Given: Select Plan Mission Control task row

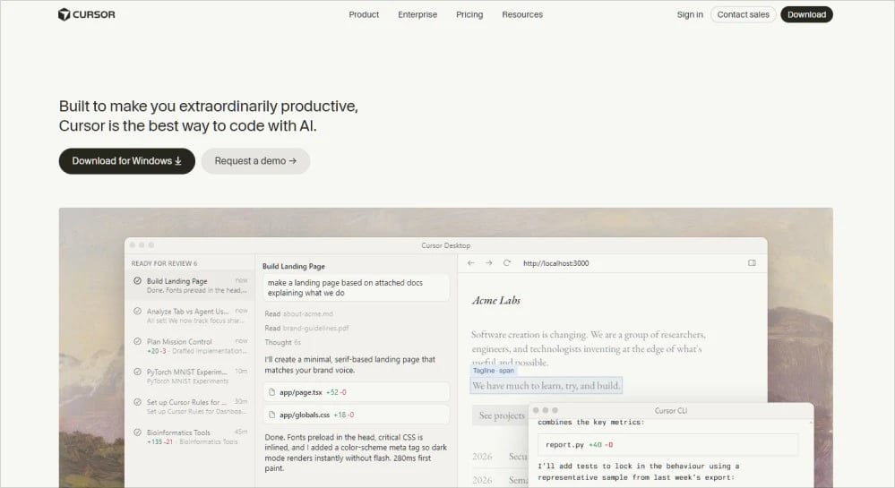Looking at the screenshot, I should point(190,346).
